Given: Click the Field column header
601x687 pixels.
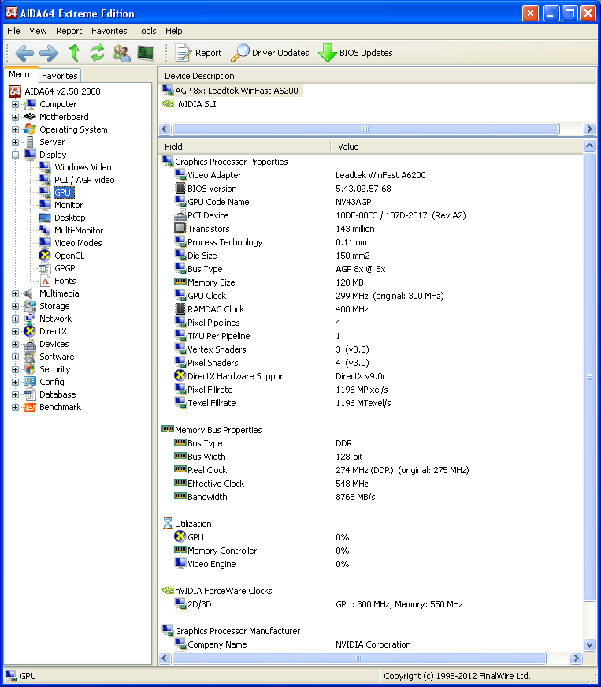Looking at the screenshot, I should [244, 147].
